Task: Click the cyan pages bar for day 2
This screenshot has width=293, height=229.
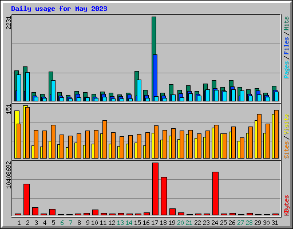Action: pyautogui.click(x=27, y=86)
